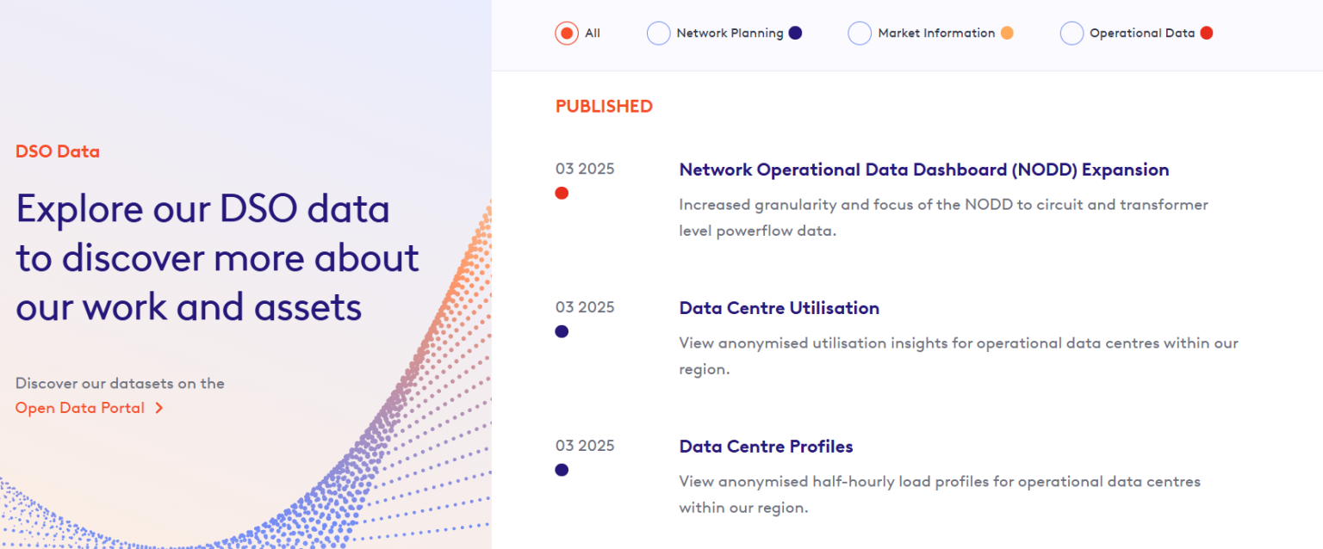Select the 'All' filter radio button
The height and width of the screenshot is (549, 1323).
pos(567,33)
